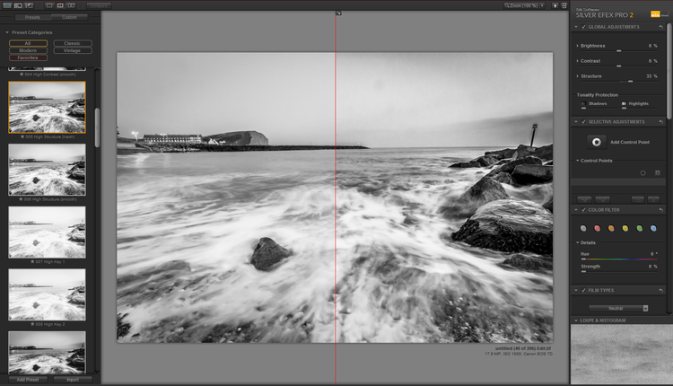Select the green color filter
Viewport: 673px width, 386px height.
click(640, 228)
